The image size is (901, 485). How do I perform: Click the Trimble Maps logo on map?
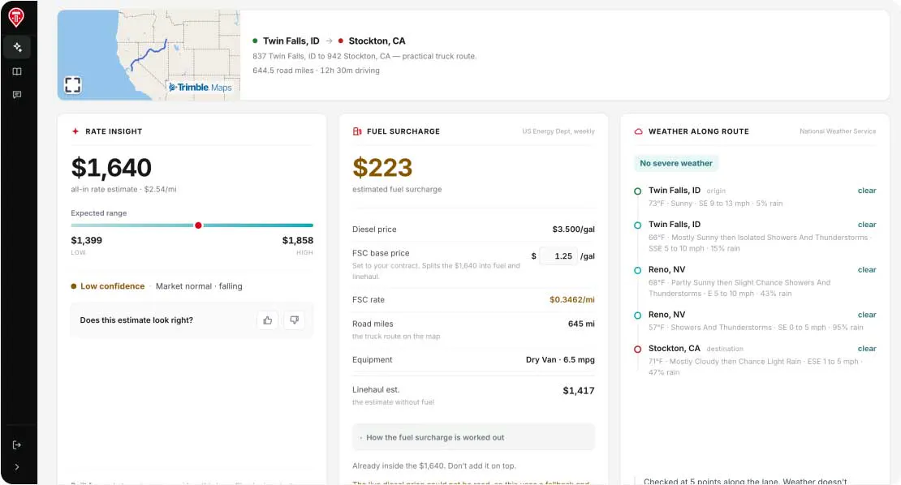pyautogui.click(x=200, y=88)
